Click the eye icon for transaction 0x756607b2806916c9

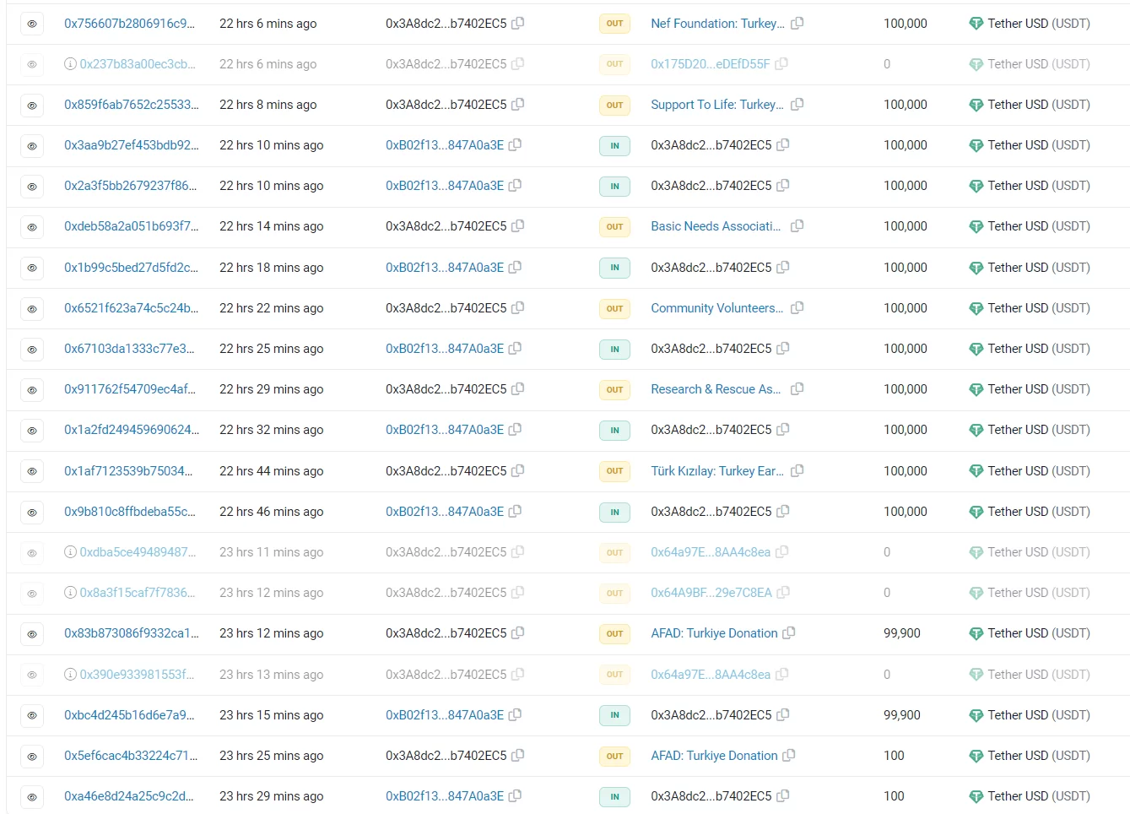pyautogui.click(x=32, y=24)
